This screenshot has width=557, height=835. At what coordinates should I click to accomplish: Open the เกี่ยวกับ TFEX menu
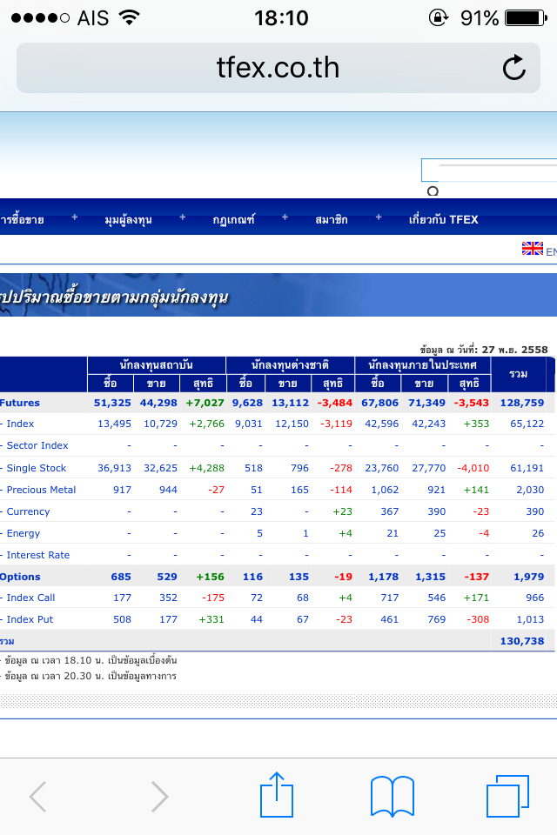click(443, 220)
